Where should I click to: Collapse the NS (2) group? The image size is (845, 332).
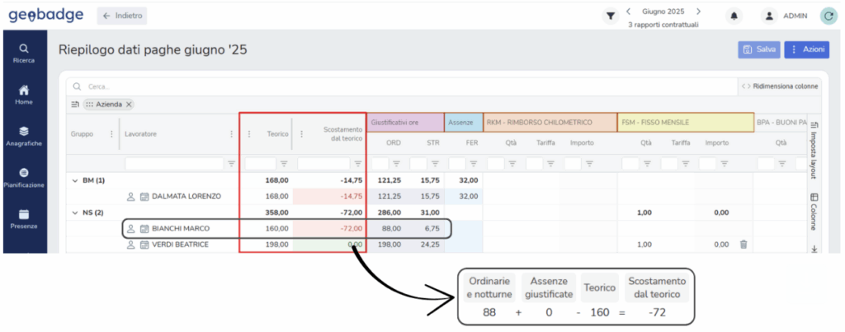tap(75, 213)
